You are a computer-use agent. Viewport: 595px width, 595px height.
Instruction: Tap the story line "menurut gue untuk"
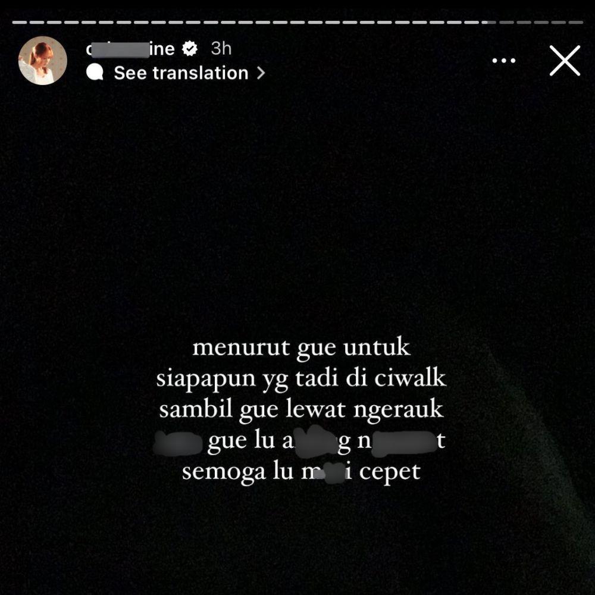[x=301, y=348]
